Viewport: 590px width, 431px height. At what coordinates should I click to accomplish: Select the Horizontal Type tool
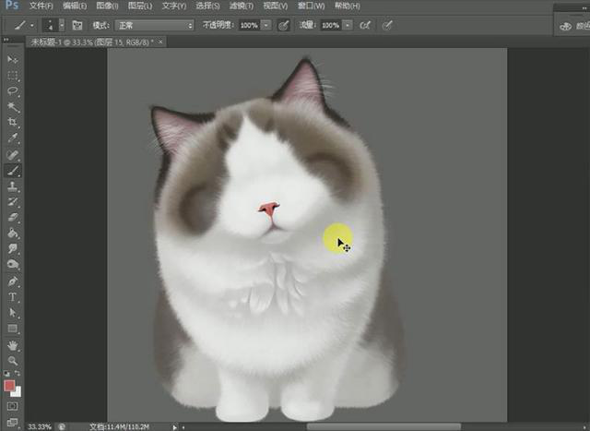(13, 297)
